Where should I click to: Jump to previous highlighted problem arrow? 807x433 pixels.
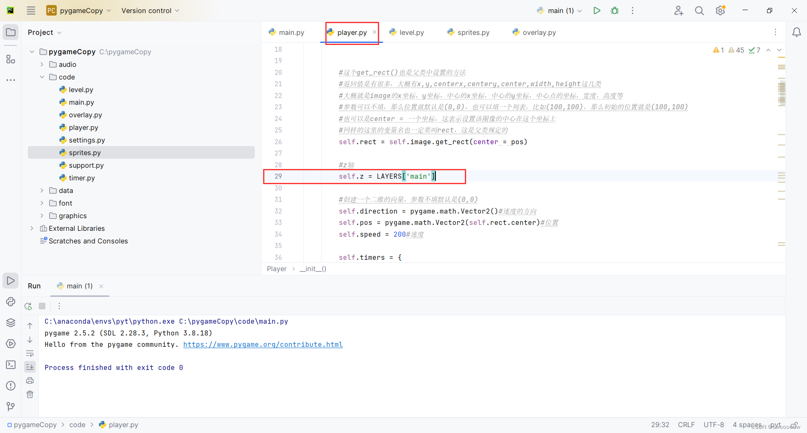point(768,50)
